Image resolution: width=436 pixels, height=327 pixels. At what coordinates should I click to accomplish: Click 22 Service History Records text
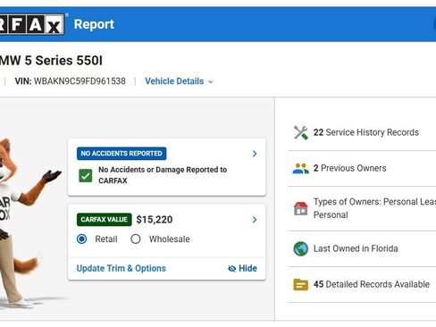click(x=366, y=132)
